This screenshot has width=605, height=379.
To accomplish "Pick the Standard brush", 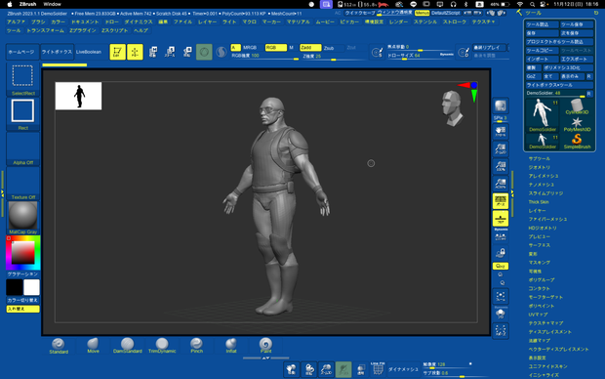I will pyautogui.click(x=59, y=346).
